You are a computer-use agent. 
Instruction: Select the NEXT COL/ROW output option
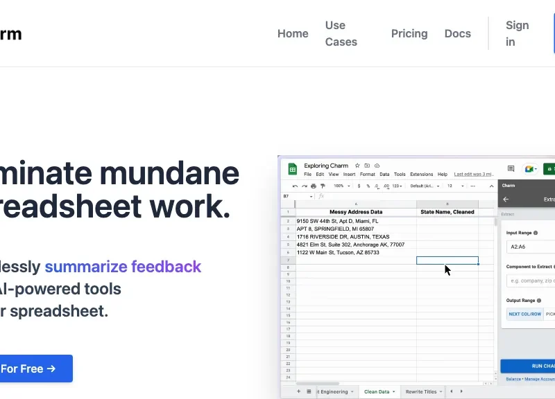pyautogui.click(x=524, y=314)
